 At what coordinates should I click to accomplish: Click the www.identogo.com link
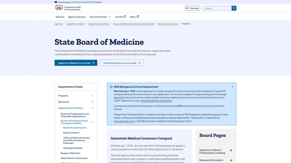(x=124, y=121)
